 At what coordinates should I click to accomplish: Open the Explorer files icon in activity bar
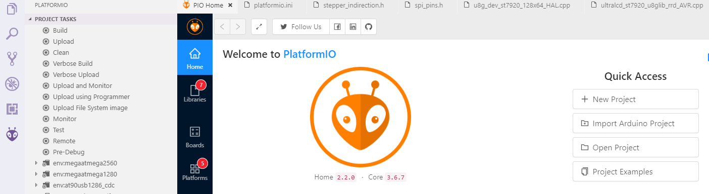point(12,9)
